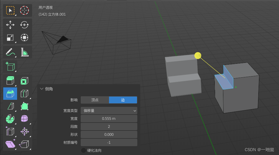Choose the Move tool
Viewport: 279px width, 155px height.
[x=10, y=25]
